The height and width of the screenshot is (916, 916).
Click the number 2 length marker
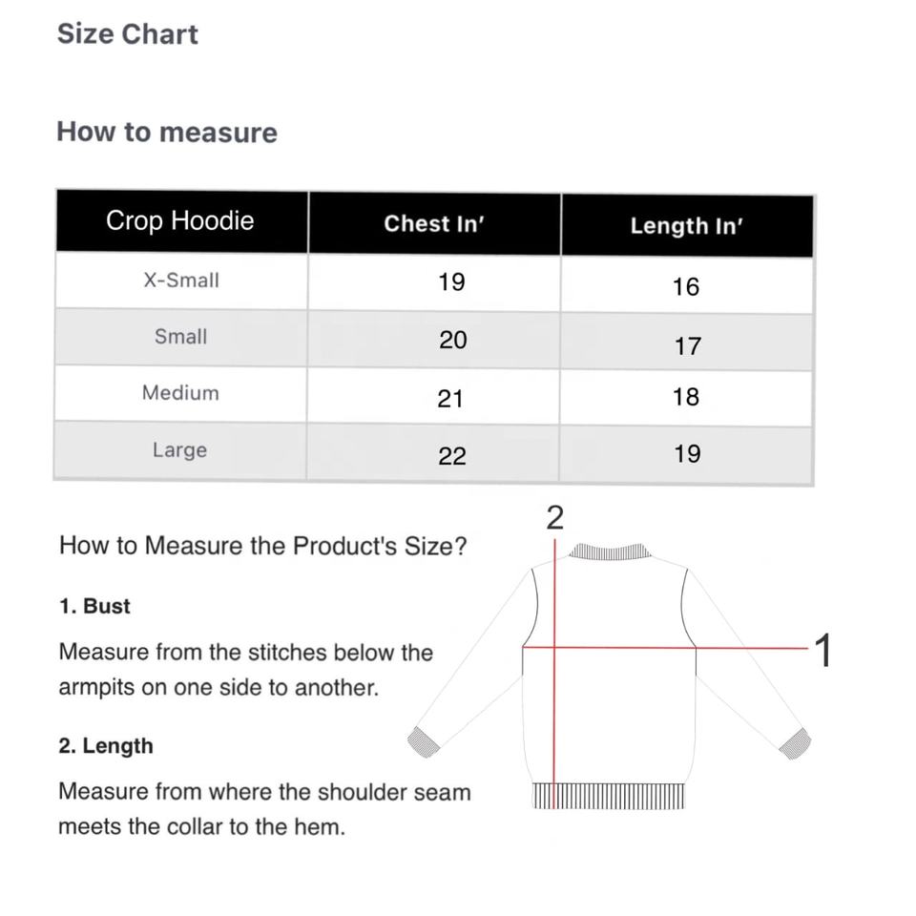tap(554, 518)
